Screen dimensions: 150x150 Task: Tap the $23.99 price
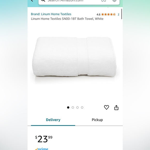(44, 139)
